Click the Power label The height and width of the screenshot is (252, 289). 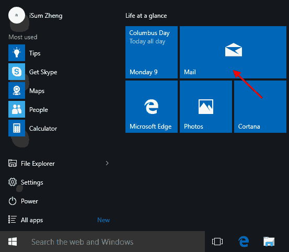pyautogui.click(x=29, y=201)
